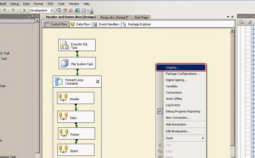Toggle Work Offline mode
Image resolution: width=255 pixels, height=158 pixels.
[x=174, y=99]
